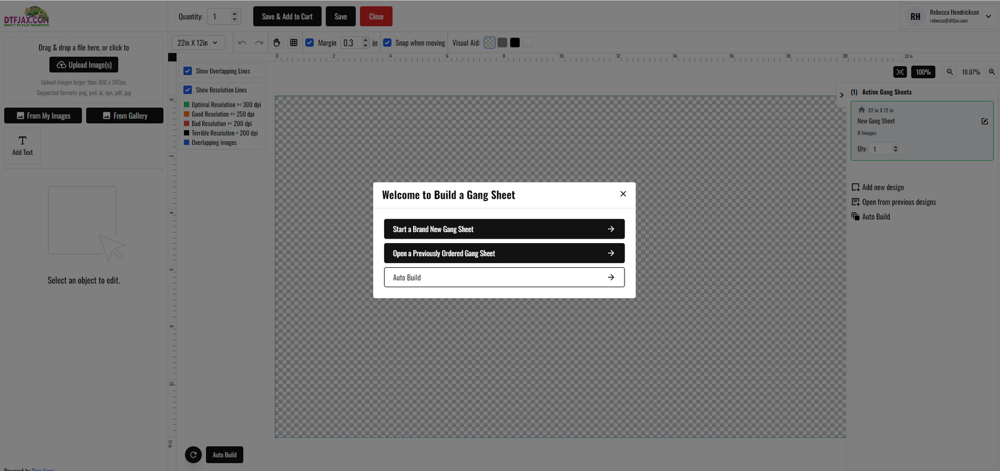The width and height of the screenshot is (1000, 471).
Task: Choose Start a Brand New Gang Sheet
Action: tap(504, 229)
